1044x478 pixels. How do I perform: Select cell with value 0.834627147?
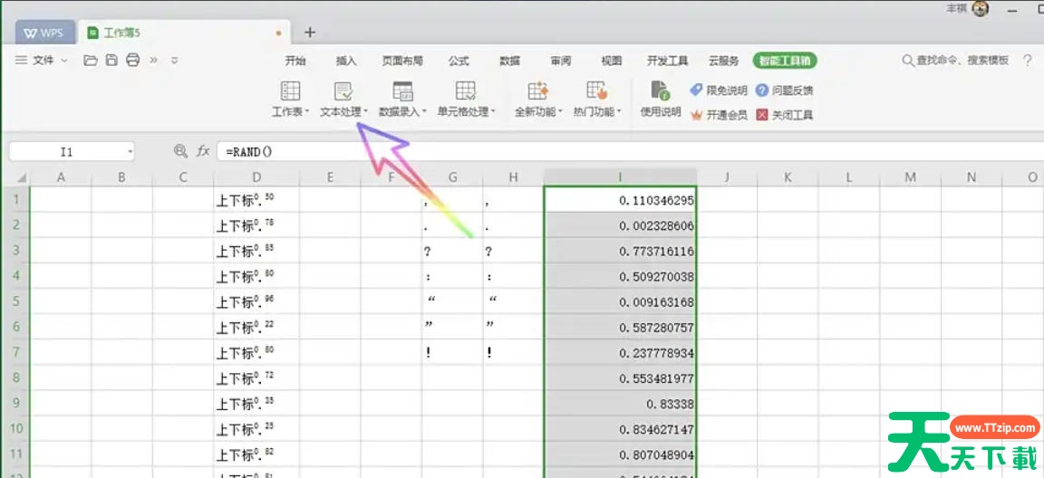click(620, 429)
